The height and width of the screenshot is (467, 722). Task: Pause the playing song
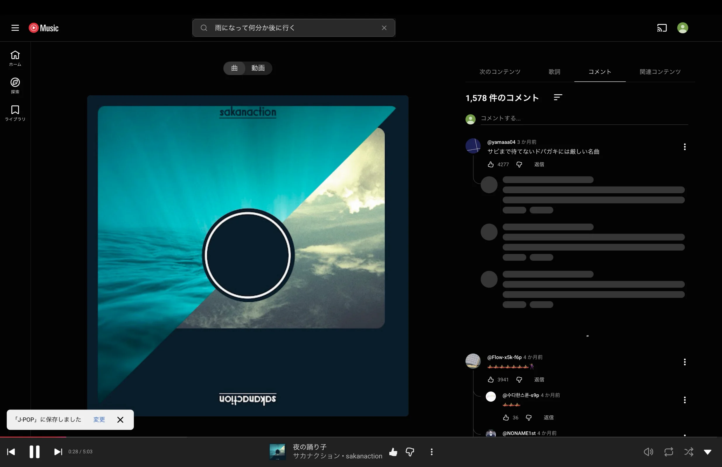[x=34, y=452]
